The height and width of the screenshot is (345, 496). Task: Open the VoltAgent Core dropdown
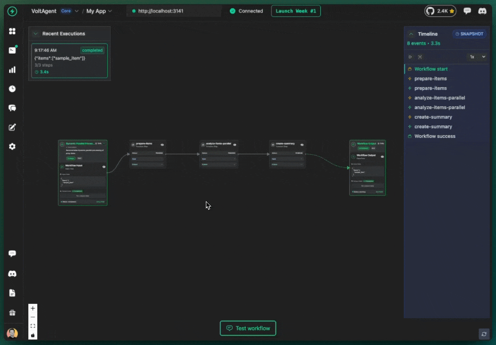[x=69, y=11]
